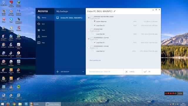Open ProSafe Plus Utility desktop shortcut

pyautogui.click(x=19, y=46)
